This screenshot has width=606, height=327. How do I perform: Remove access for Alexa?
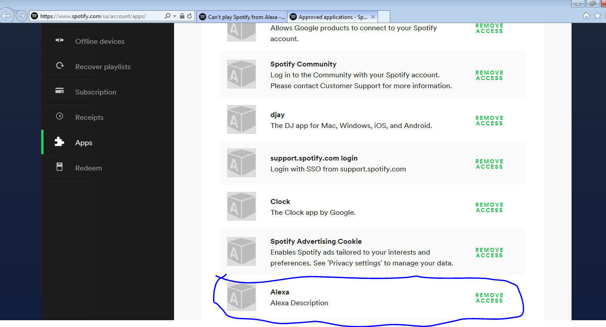[x=490, y=298]
